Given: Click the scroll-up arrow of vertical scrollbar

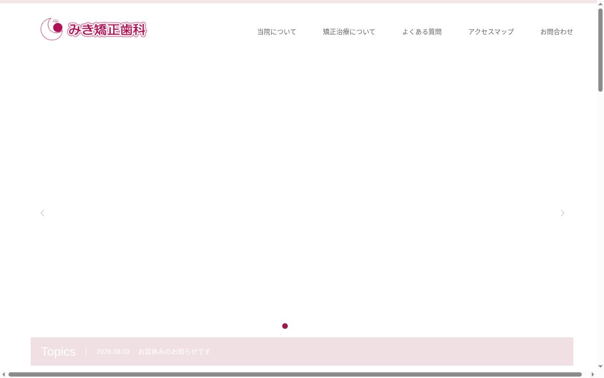Looking at the screenshot, I should [x=601, y=4].
